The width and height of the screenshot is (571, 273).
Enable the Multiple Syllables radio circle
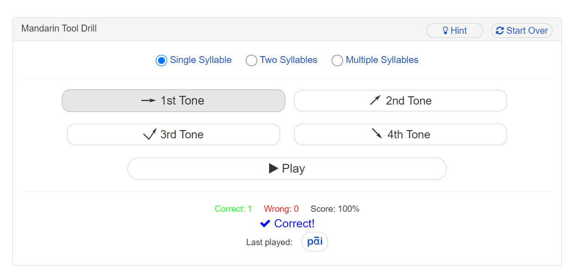point(337,60)
